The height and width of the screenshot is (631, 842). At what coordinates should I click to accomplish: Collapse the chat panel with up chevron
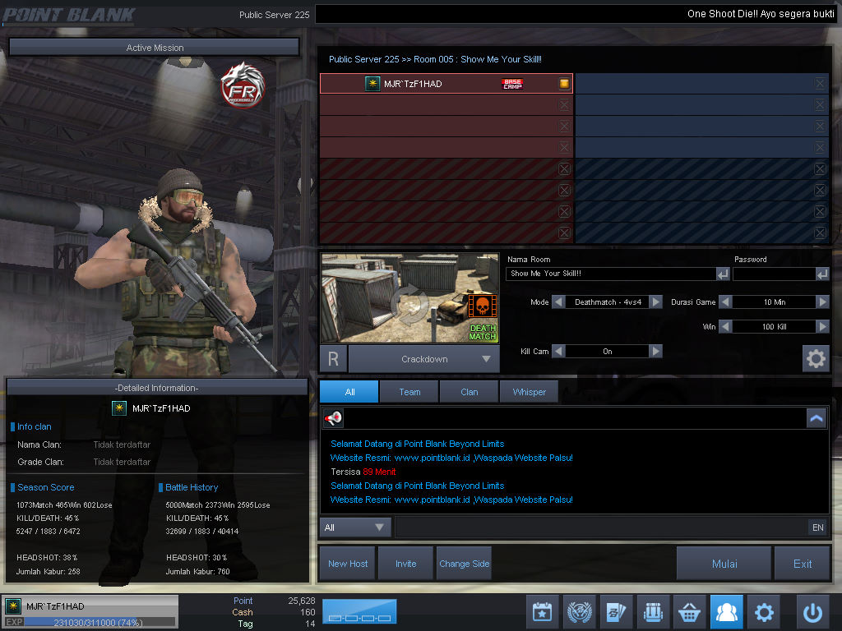tap(817, 418)
